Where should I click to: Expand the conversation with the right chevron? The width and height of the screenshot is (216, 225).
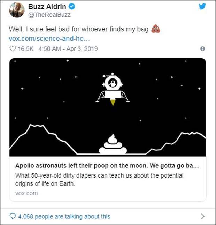[203, 216]
